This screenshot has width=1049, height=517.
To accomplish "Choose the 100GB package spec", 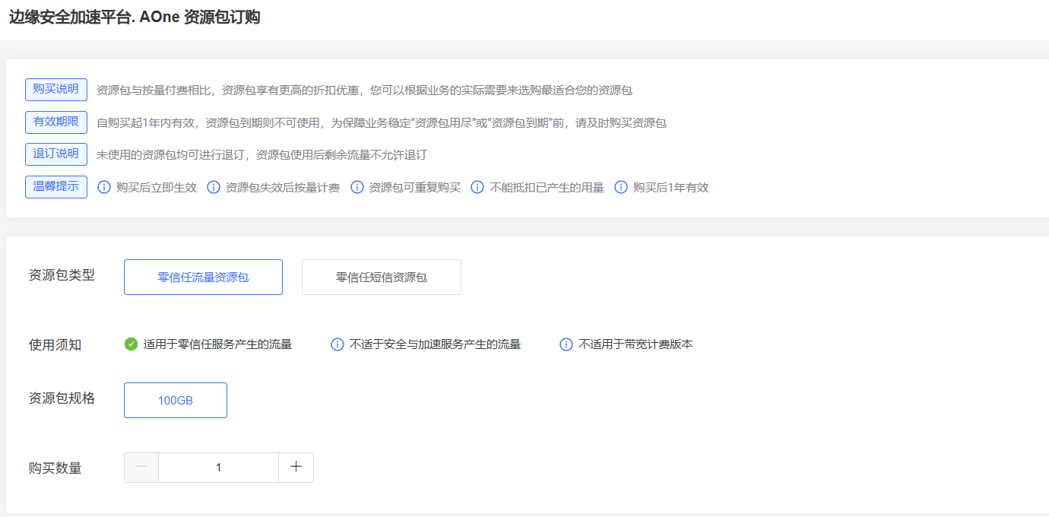I will click(x=176, y=401).
